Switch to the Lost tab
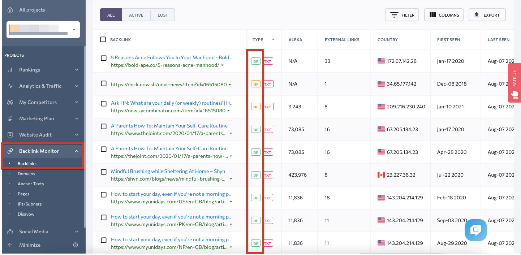The image size is (521, 255). [163, 15]
